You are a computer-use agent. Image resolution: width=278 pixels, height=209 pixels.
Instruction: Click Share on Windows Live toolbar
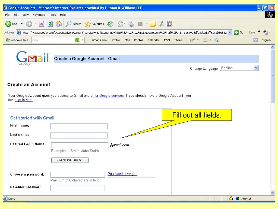[178, 40]
